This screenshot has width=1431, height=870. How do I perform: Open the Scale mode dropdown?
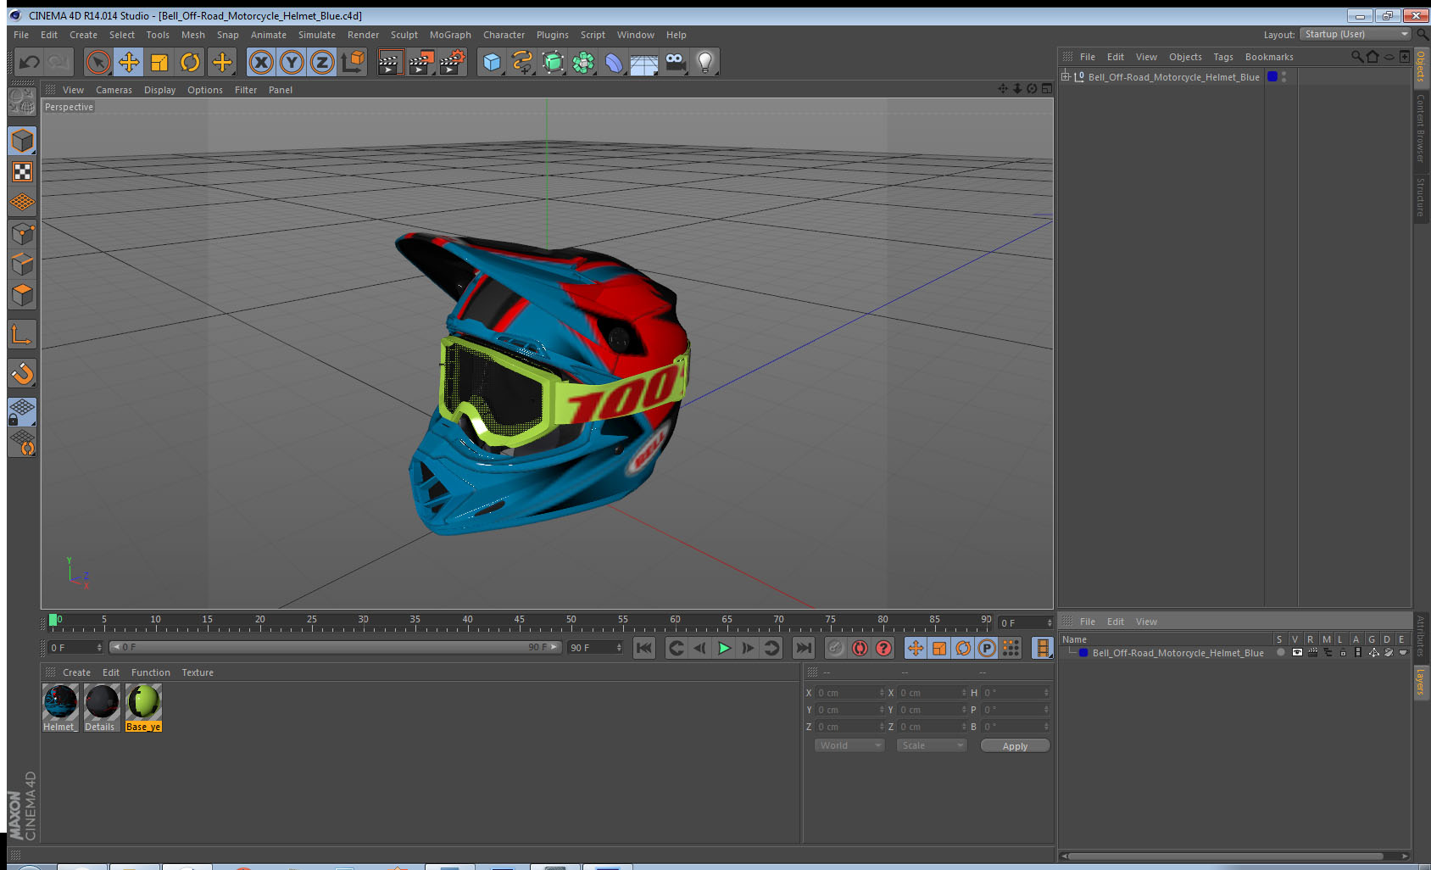pos(932,745)
